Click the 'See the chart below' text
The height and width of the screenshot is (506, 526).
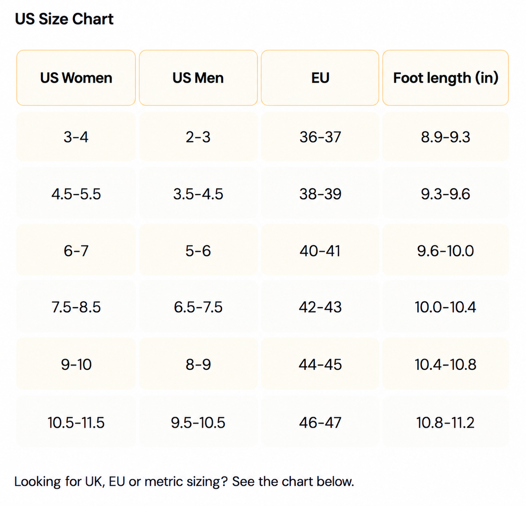[293, 481]
